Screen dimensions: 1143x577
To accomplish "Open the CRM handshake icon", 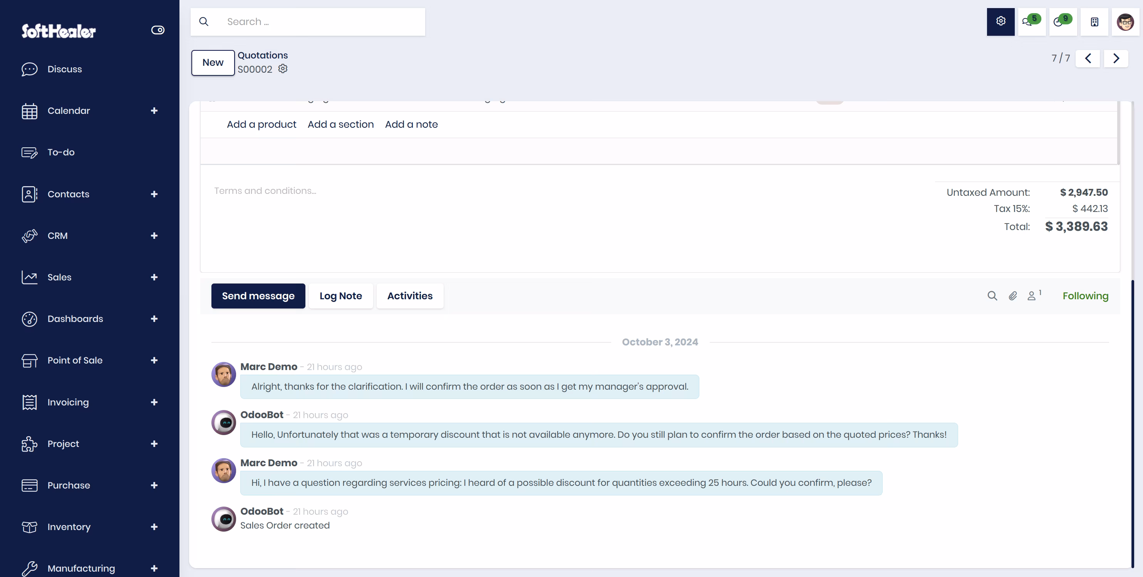I will point(29,236).
